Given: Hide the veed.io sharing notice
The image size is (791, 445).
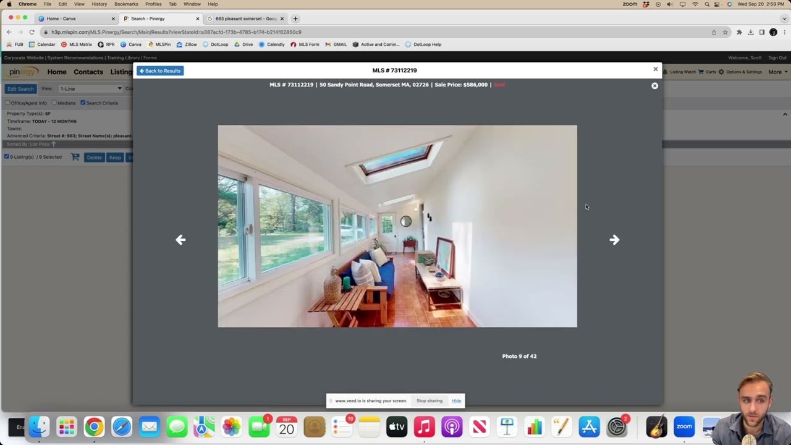Looking at the screenshot, I should (456, 400).
